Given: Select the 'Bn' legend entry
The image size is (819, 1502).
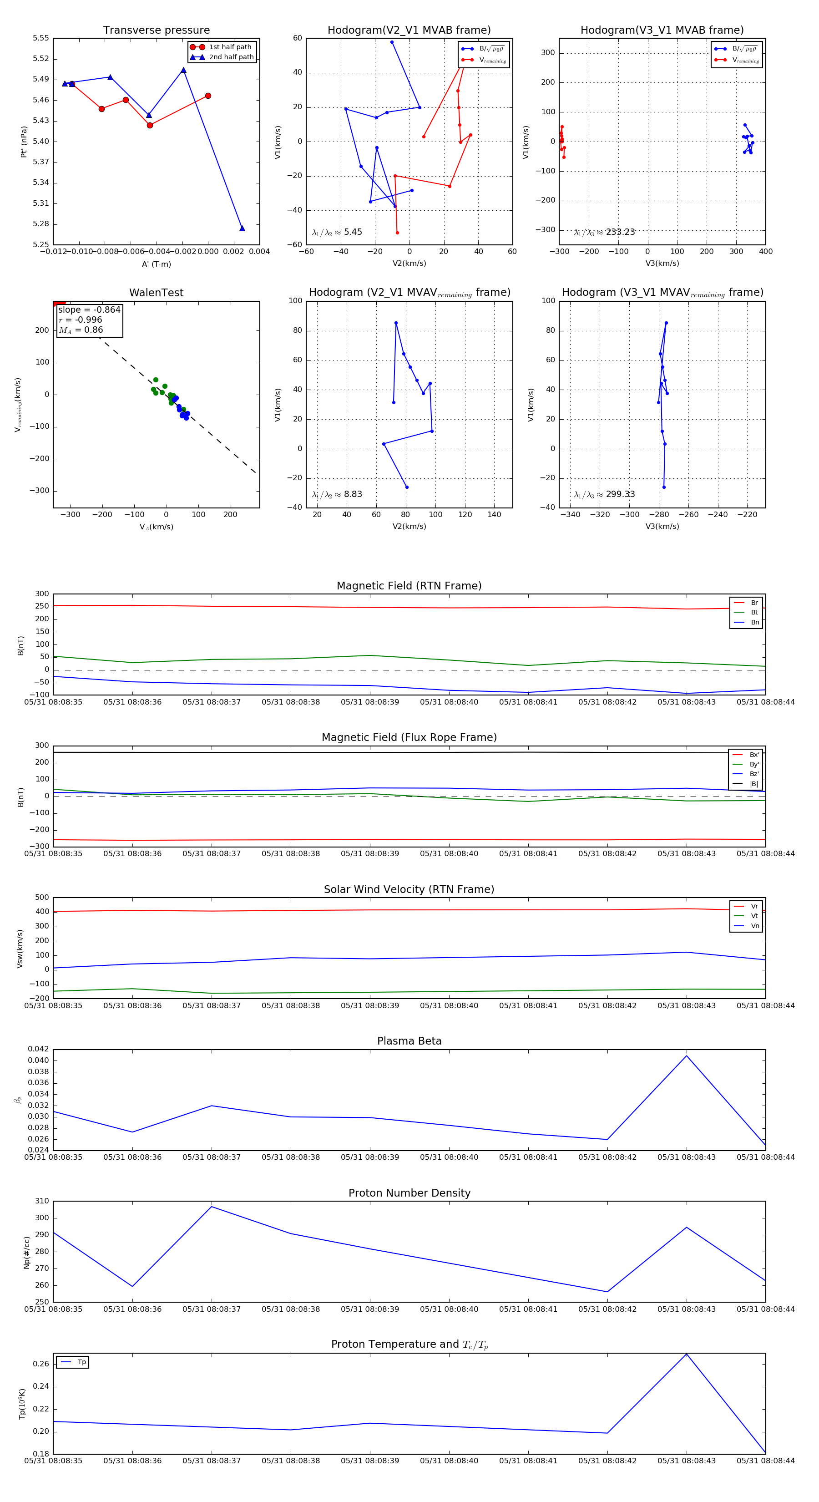Looking at the screenshot, I should [x=746, y=622].
